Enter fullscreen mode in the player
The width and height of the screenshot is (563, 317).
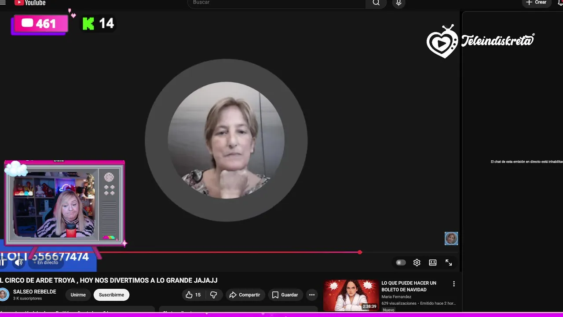click(449, 262)
